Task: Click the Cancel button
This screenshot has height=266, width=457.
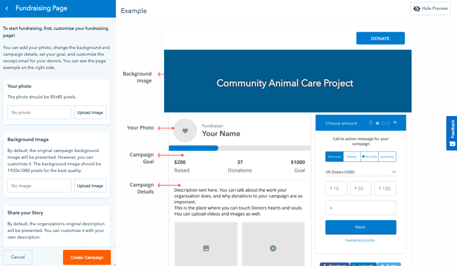Action: coord(18,257)
